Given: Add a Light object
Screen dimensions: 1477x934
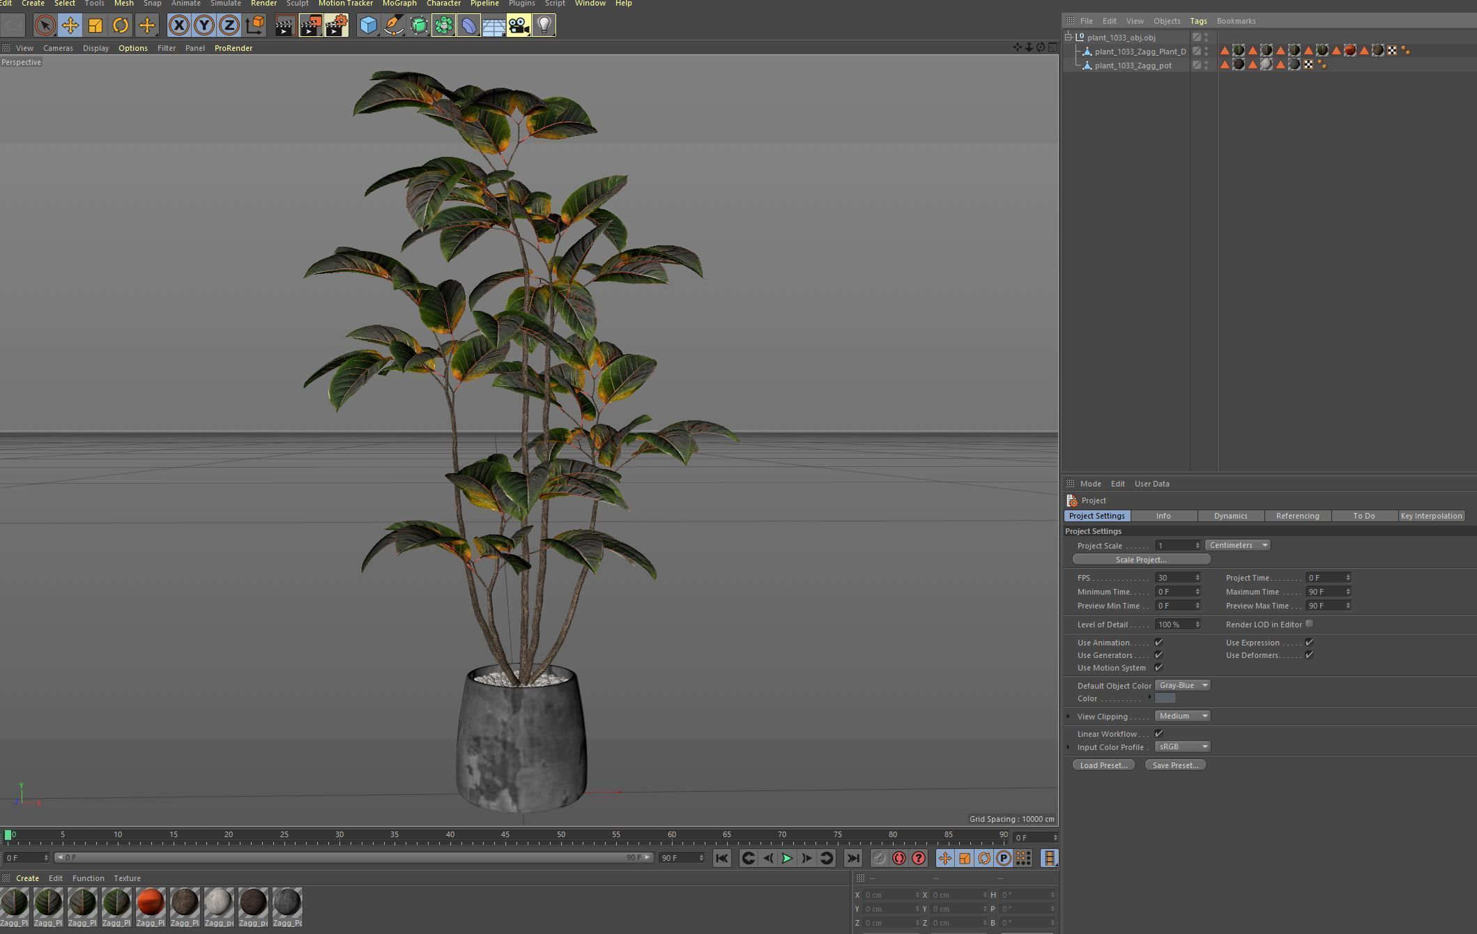Looking at the screenshot, I should [544, 26].
